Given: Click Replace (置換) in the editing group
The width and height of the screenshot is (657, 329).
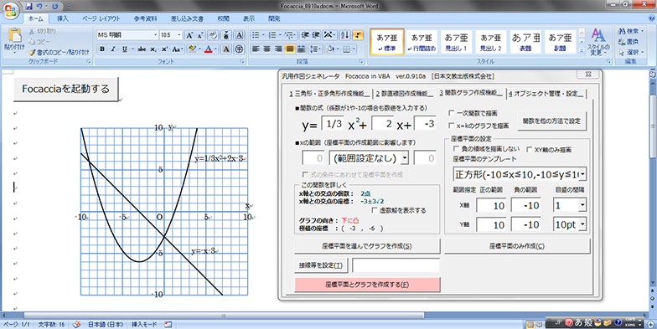Looking at the screenshot, I should point(629,42).
